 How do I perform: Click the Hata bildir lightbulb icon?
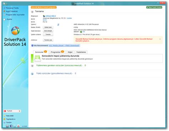[x=4, y=116]
